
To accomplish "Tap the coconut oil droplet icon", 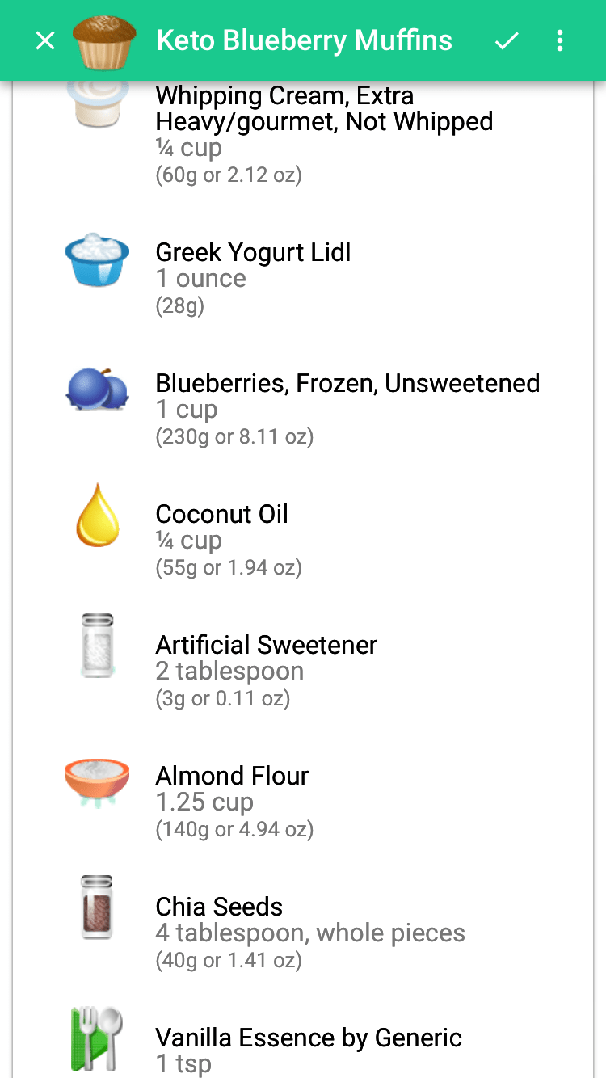I will 97,516.
